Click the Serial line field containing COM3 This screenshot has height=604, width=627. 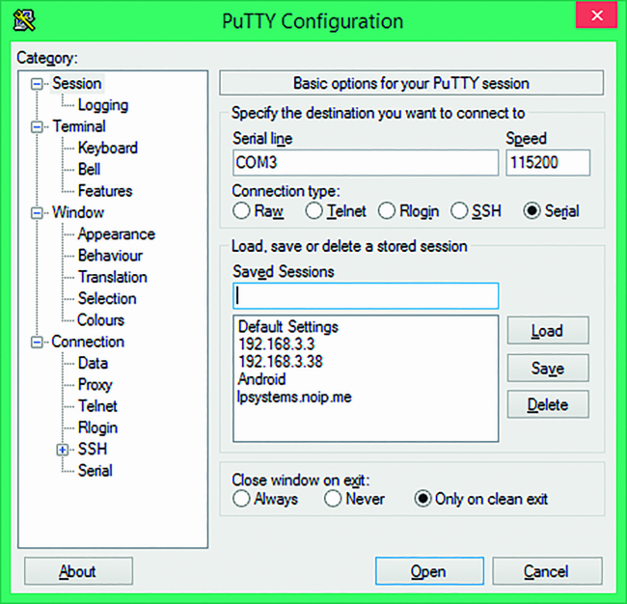366,163
